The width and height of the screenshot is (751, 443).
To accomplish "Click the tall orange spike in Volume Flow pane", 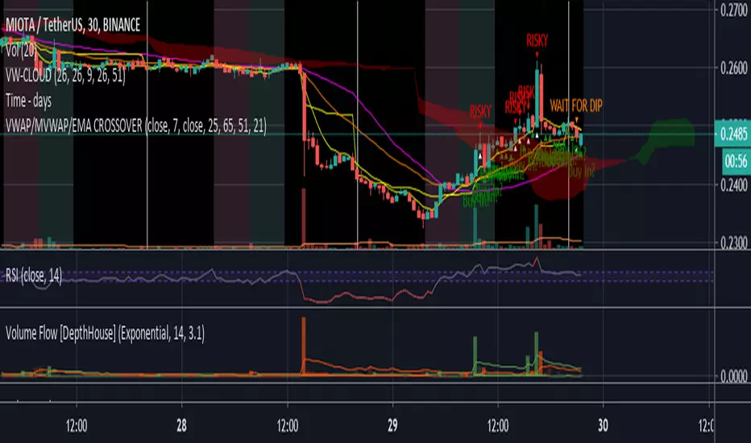I will point(304,345).
